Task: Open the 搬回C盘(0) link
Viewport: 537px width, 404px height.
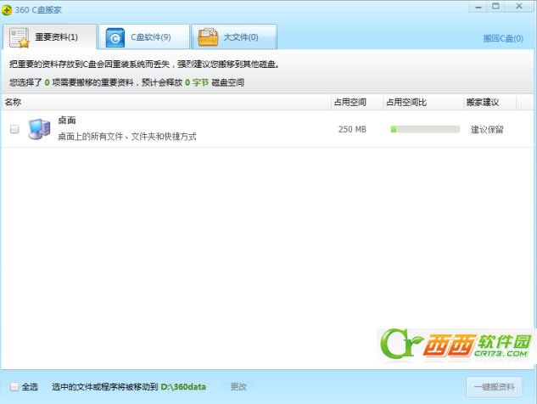Action: (x=503, y=38)
